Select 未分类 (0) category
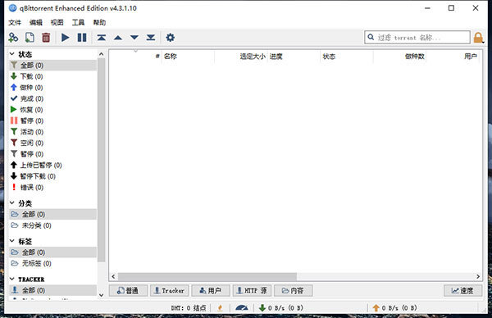The height and width of the screenshot is (318, 492). [52, 225]
